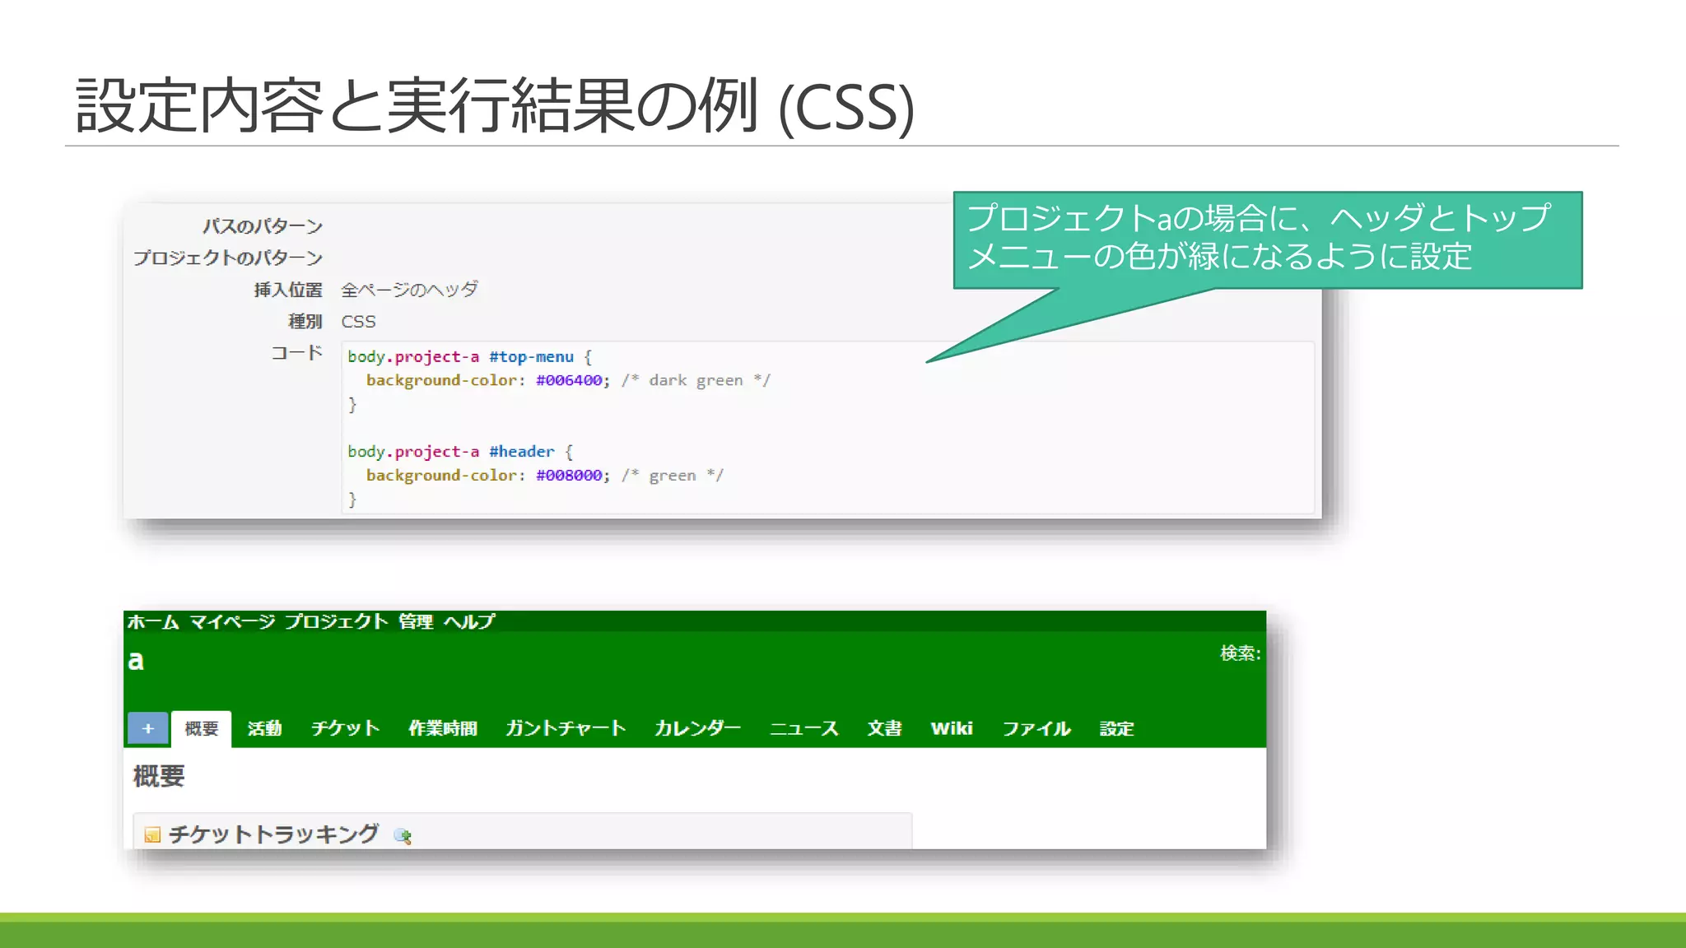Click the callout text about プロジェクトa
The image size is (1686, 948).
click(1259, 237)
